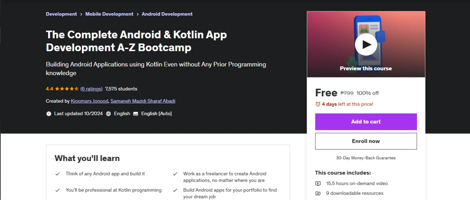Click checkmark beside Build Android apps for portfolio

[175, 190]
